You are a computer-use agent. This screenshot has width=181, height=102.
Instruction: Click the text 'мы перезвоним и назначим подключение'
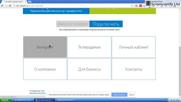[81, 29]
